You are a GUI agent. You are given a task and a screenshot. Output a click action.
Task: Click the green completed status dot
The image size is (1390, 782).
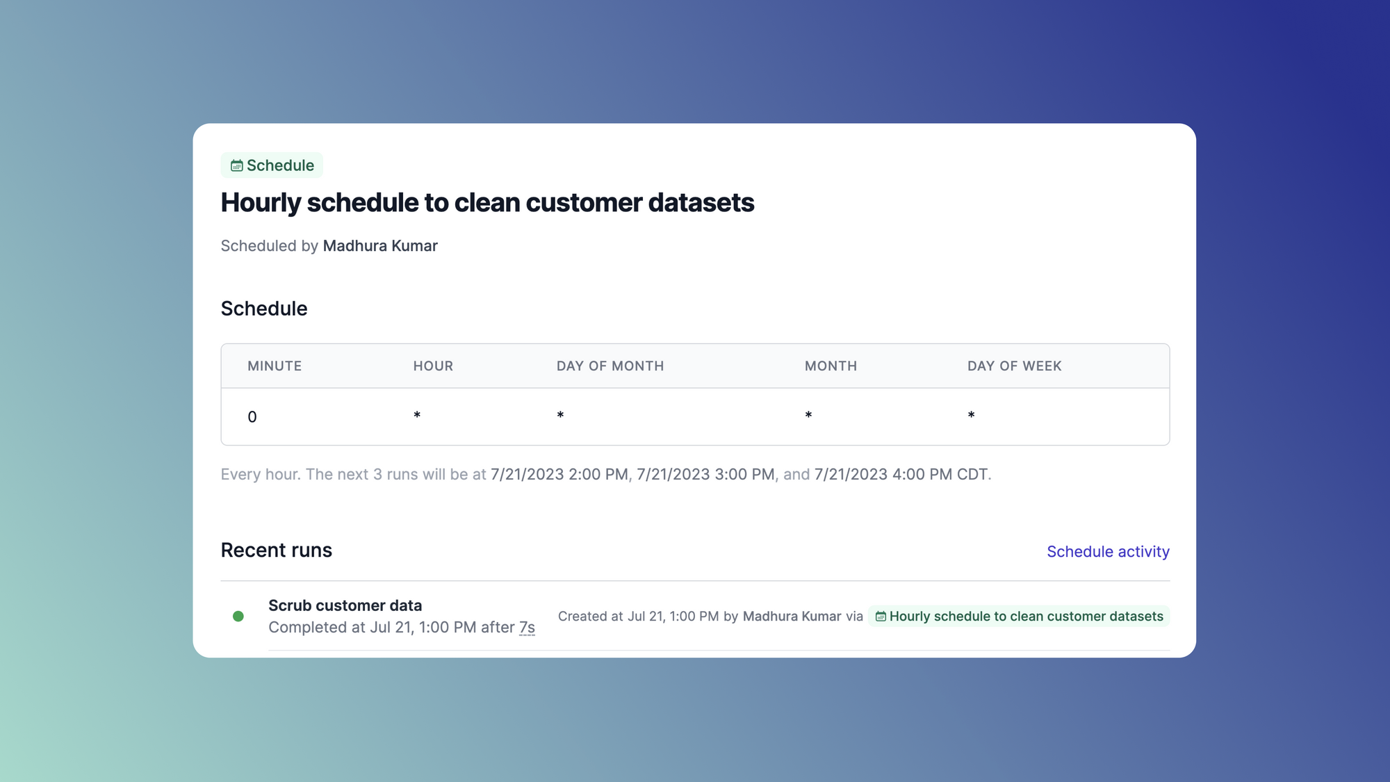pos(238,616)
